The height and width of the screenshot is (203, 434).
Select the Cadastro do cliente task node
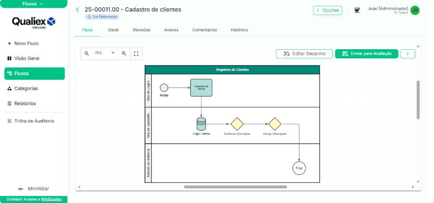(x=201, y=88)
